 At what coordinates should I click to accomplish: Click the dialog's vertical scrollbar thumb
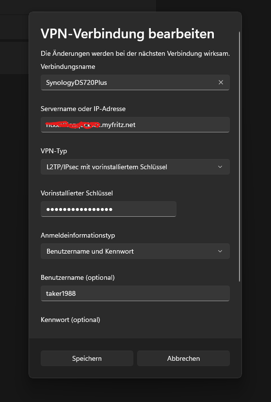(239, 157)
